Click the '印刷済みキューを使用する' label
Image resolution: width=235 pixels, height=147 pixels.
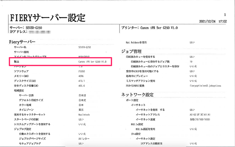pyautogui.click(x=141, y=57)
